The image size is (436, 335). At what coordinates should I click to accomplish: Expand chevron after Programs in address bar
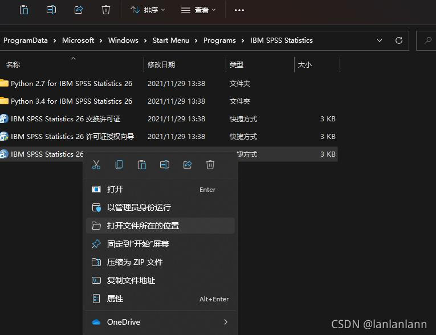243,41
